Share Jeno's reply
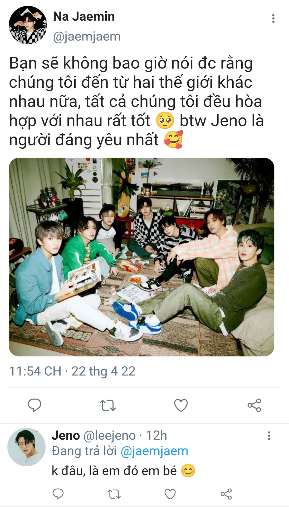 click(x=226, y=494)
